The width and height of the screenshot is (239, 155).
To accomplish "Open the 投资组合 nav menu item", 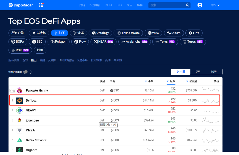I will tap(95, 5).
